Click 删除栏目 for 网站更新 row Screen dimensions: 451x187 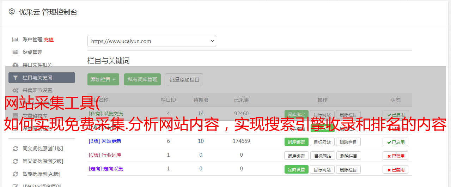(348, 142)
